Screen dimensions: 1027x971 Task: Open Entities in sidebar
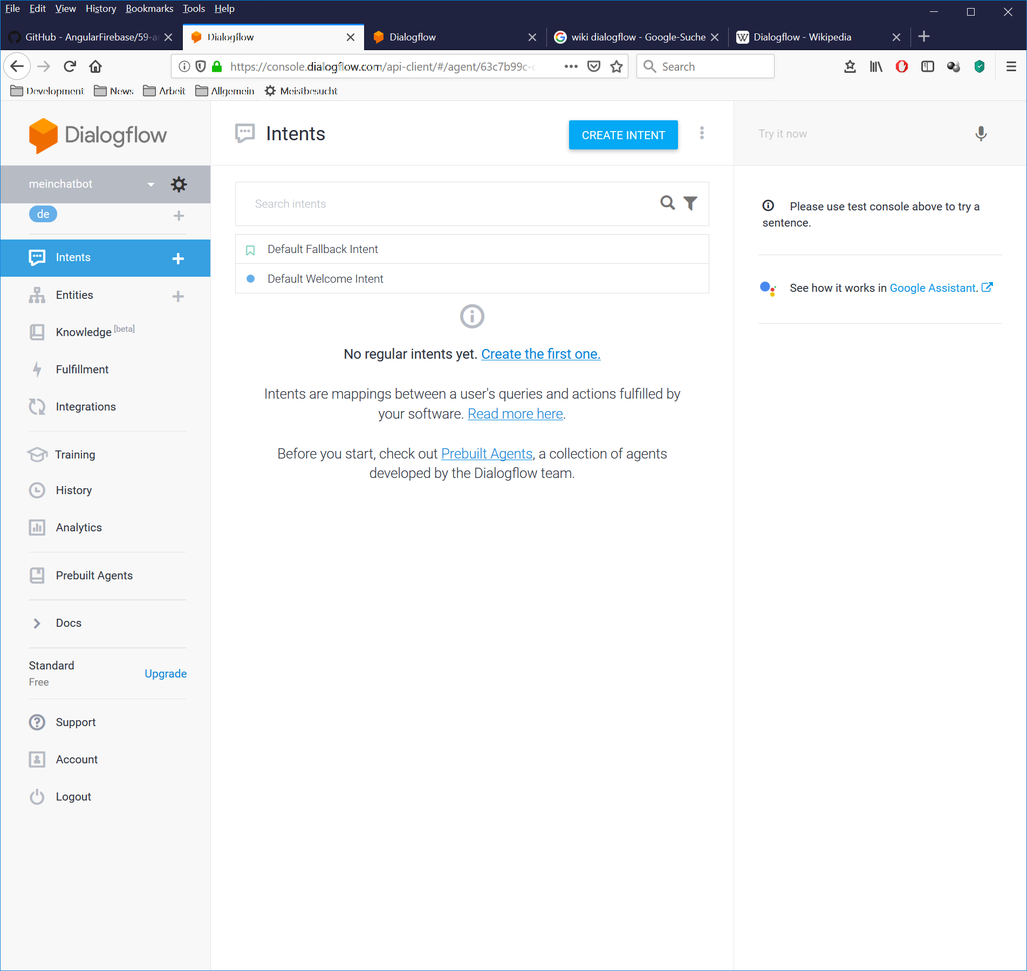coord(74,295)
